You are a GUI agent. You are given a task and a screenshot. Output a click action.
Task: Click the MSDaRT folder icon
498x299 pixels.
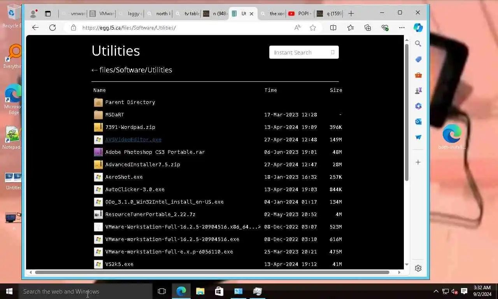[98, 114]
